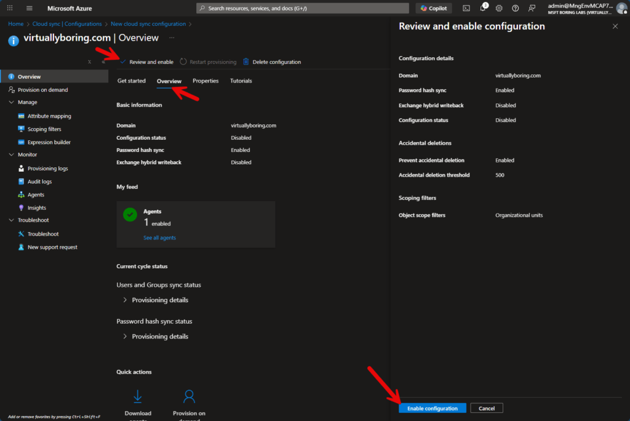Expand Provisioning details under Password hash sync
The height and width of the screenshot is (421, 630).
click(156, 337)
